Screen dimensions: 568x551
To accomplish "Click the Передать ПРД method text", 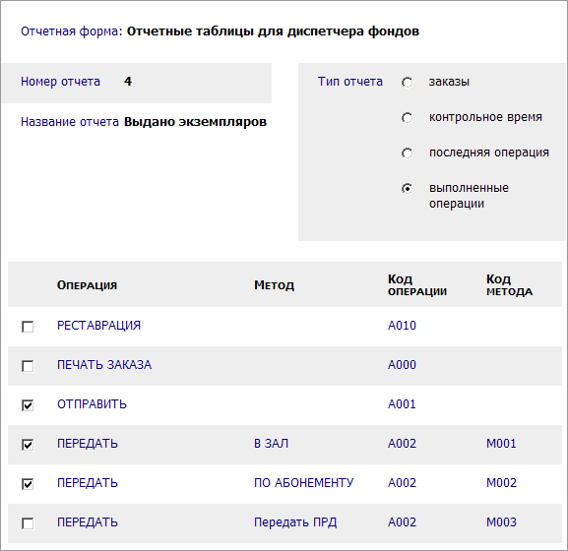I will tap(295, 522).
